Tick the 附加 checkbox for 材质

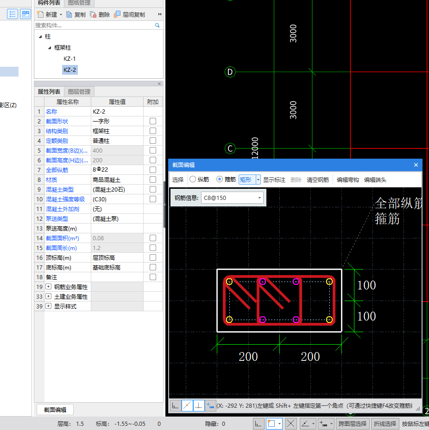click(x=153, y=180)
